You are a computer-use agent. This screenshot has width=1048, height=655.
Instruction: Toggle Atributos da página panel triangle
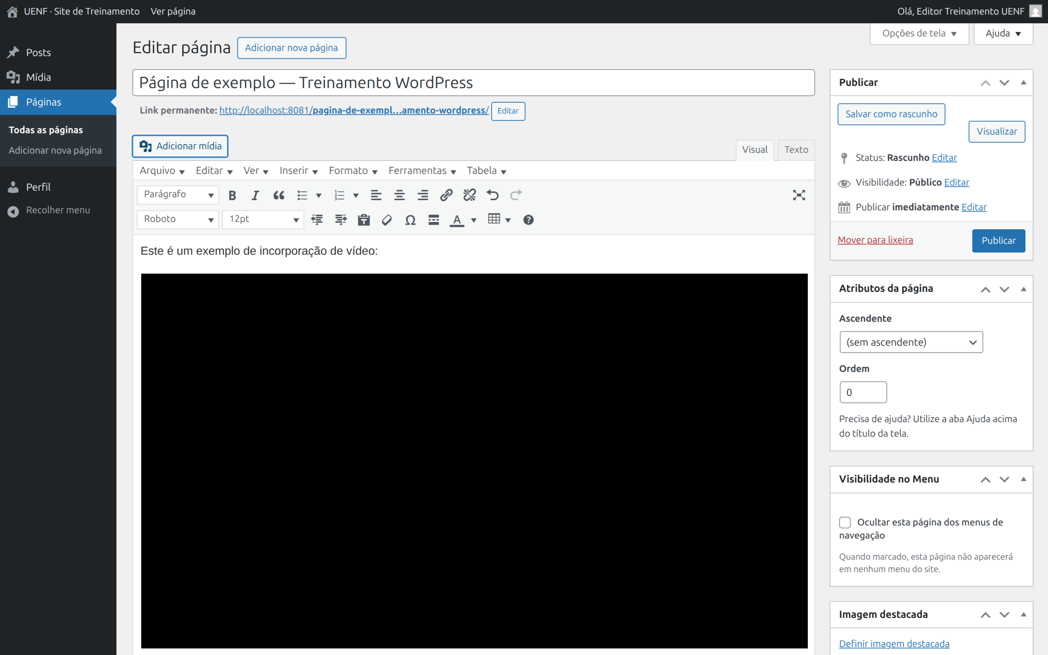click(x=1023, y=289)
